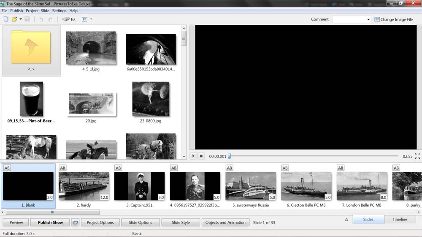This screenshot has width=422, height=237.
Task: Select the 20.jpg thumbnail in file browser
Action: tap(91, 105)
